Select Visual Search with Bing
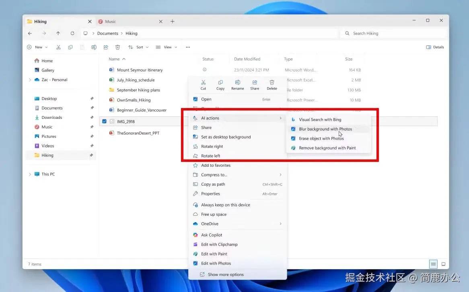 (x=328, y=119)
